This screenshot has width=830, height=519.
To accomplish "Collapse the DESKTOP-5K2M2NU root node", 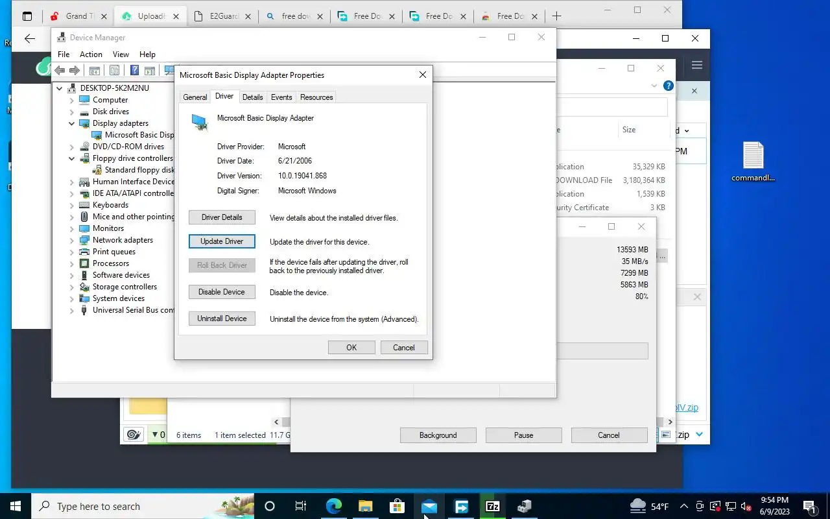I will point(60,88).
